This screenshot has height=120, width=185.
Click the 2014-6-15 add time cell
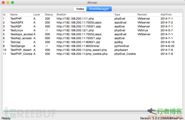[167, 42]
